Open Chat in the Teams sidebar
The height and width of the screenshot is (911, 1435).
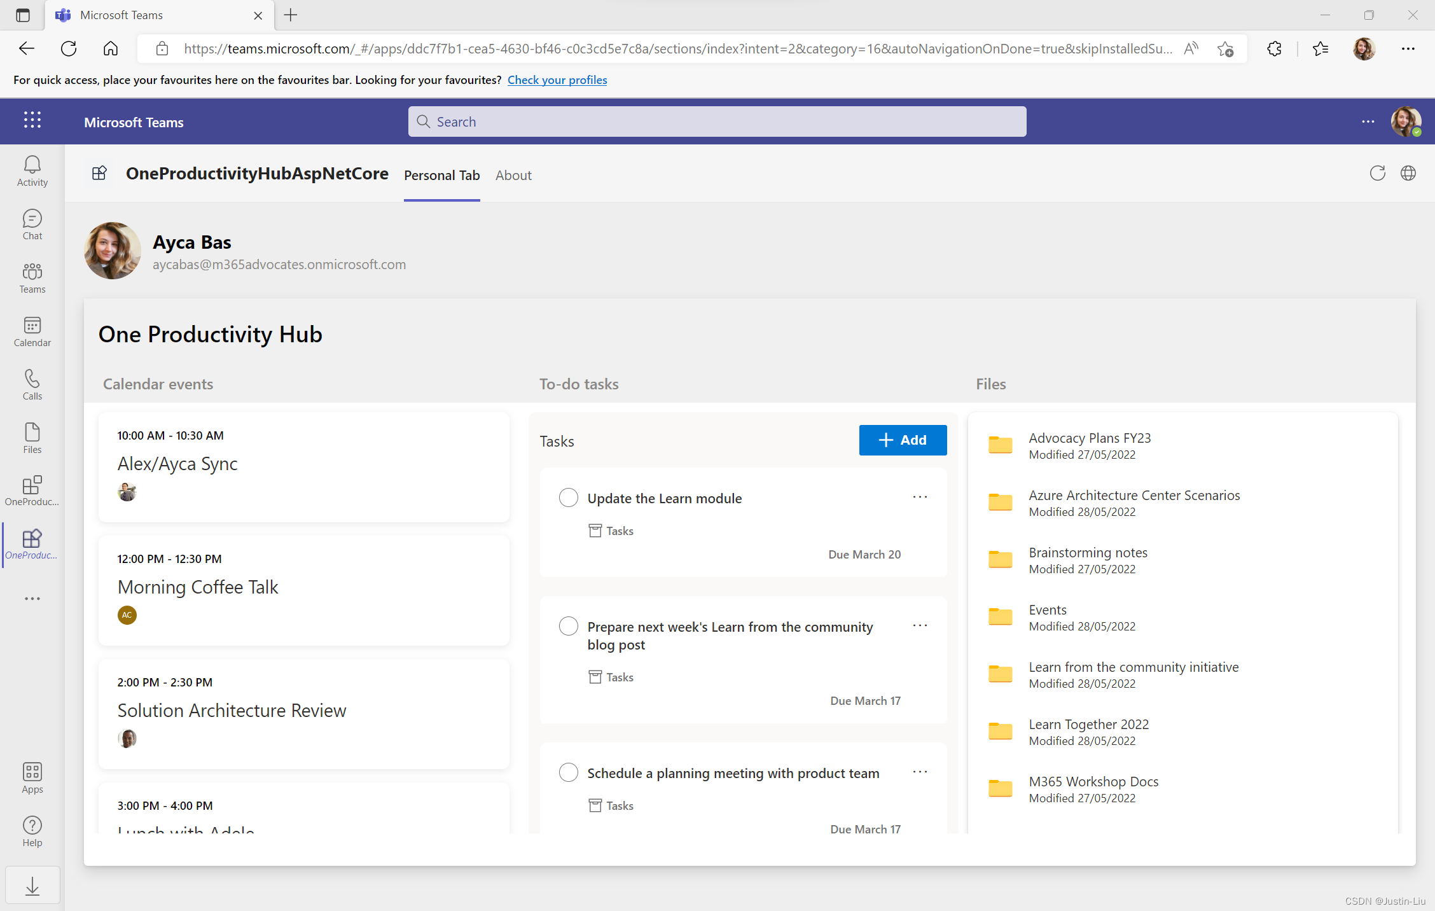(x=32, y=225)
